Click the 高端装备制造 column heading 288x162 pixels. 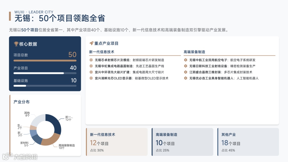(x=194, y=52)
